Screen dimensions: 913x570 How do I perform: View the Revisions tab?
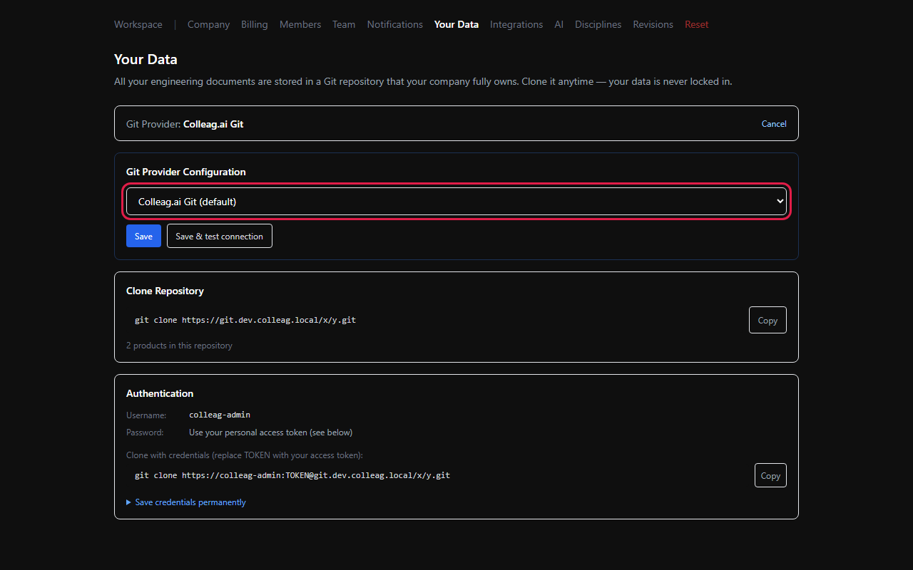tap(653, 24)
